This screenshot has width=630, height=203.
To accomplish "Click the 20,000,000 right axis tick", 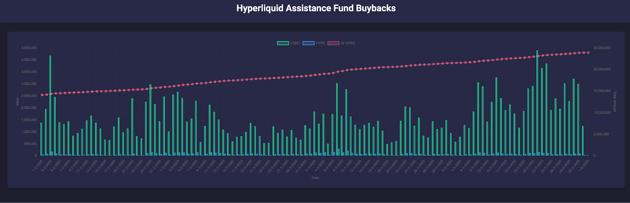I will [602, 69].
